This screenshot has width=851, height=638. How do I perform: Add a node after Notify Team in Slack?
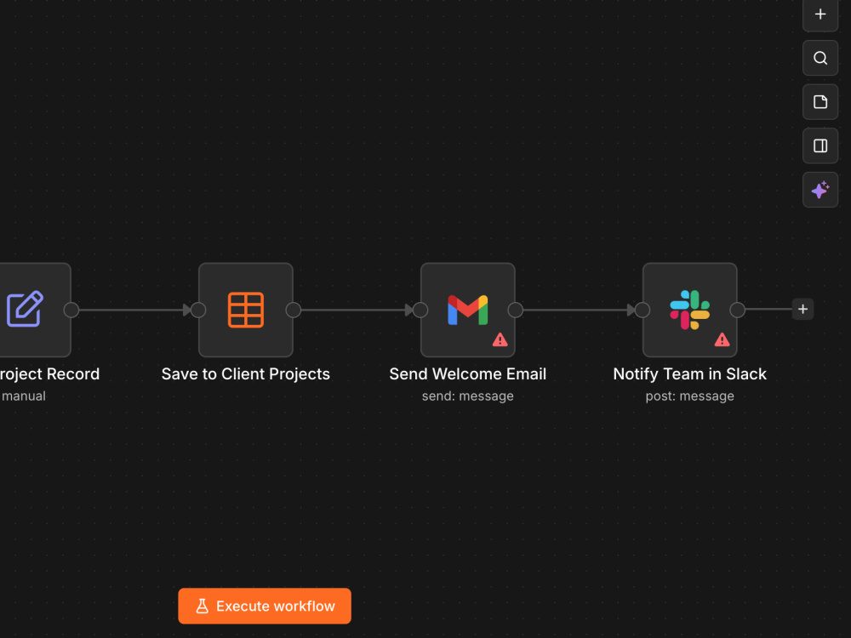click(x=802, y=310)
